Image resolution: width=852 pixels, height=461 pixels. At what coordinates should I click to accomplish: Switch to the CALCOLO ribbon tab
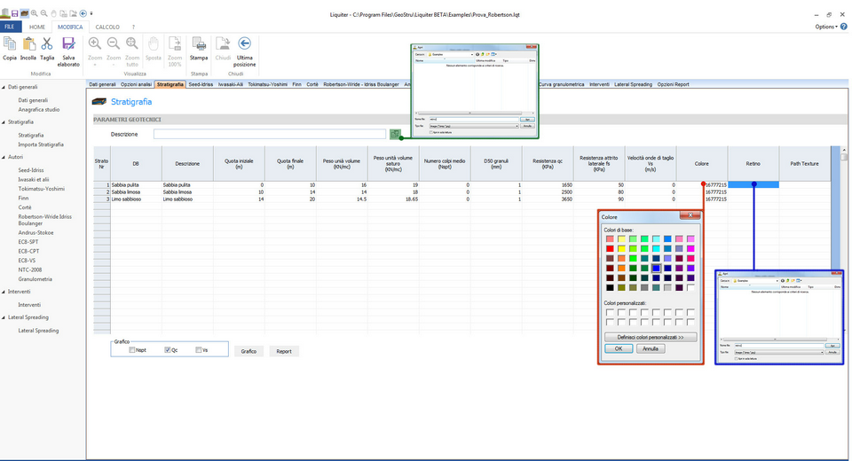107,27
